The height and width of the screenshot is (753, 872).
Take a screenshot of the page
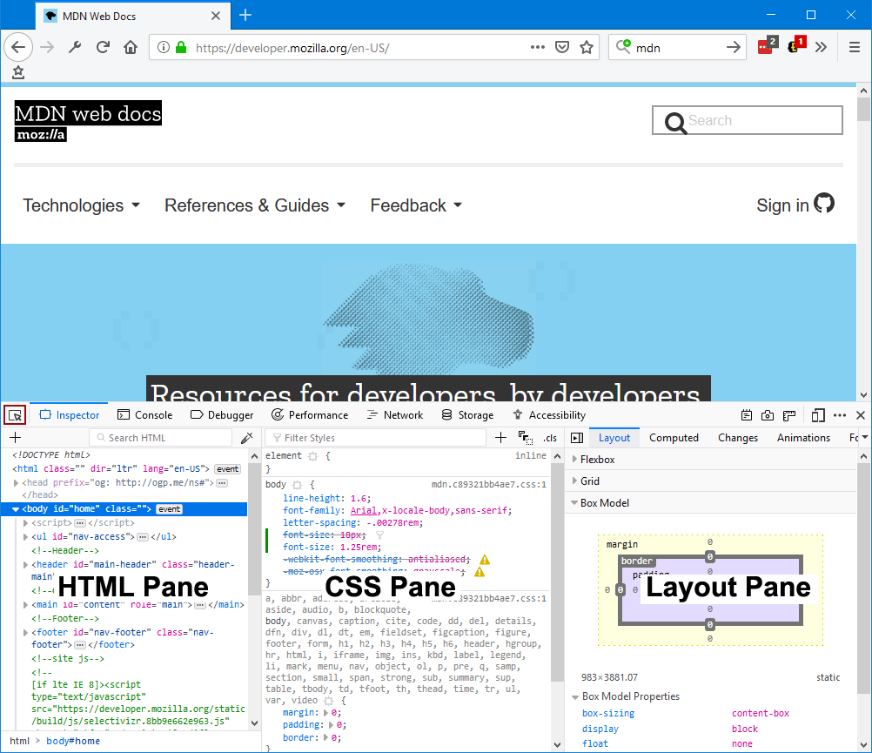768,415
